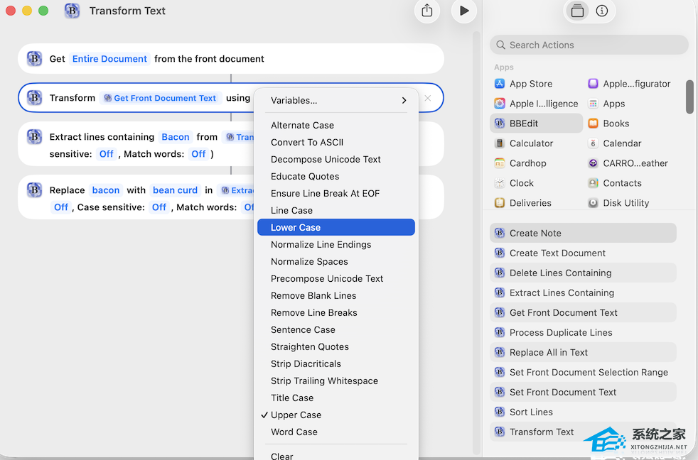698x460 pixels.
Task: Click the BBEdit icon beside the shortcut title
Action: tap(72, 11)
